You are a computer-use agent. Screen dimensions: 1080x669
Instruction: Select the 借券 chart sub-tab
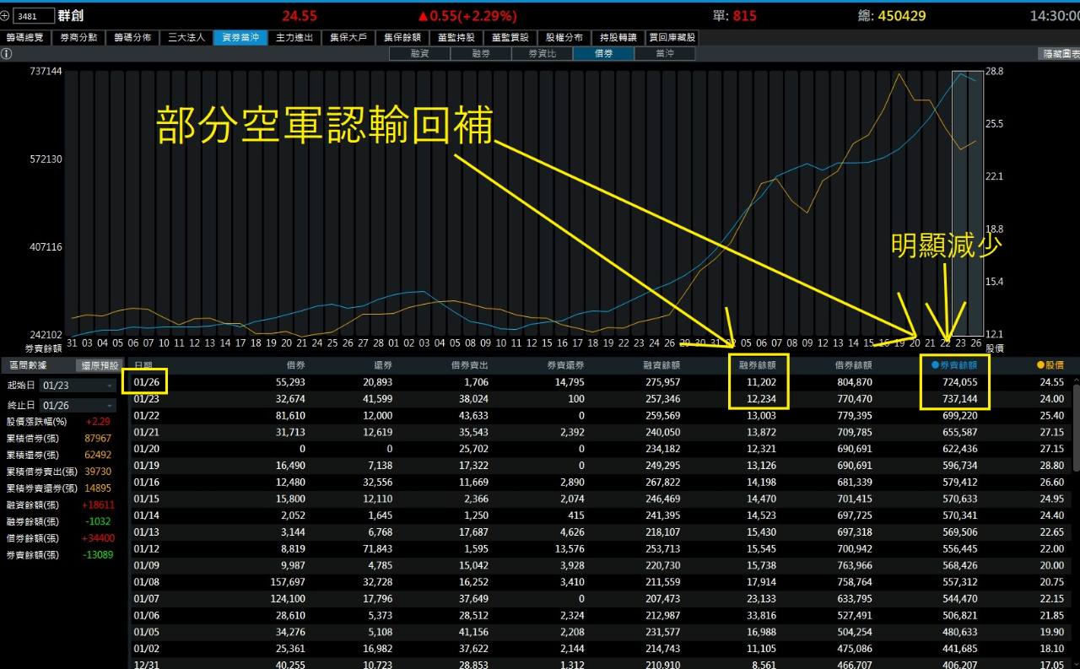click(x=603, y=53)
